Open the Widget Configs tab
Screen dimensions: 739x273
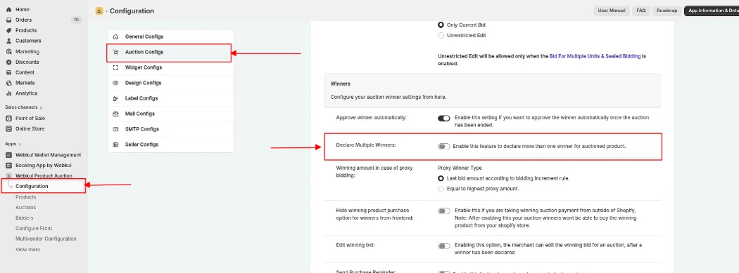pyautogui.click(x=170, y=67)
